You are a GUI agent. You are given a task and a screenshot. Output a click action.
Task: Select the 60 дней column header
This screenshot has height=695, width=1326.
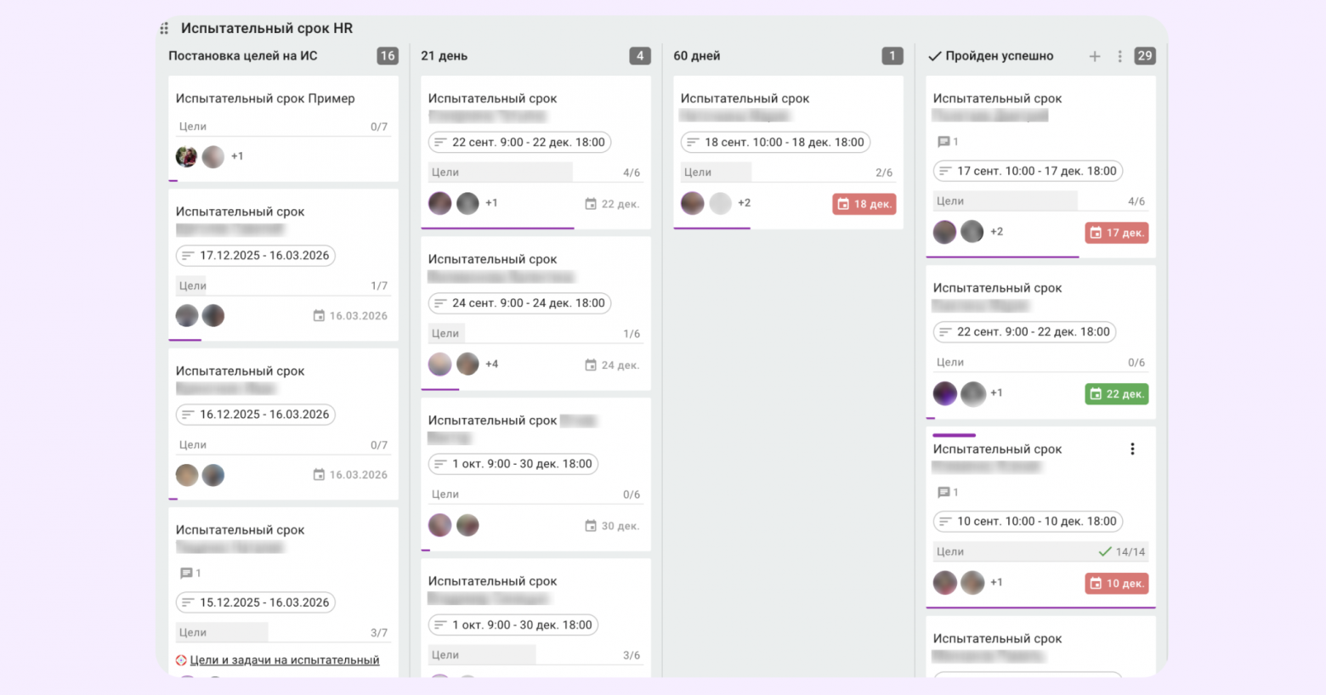(x=696, y=56)
